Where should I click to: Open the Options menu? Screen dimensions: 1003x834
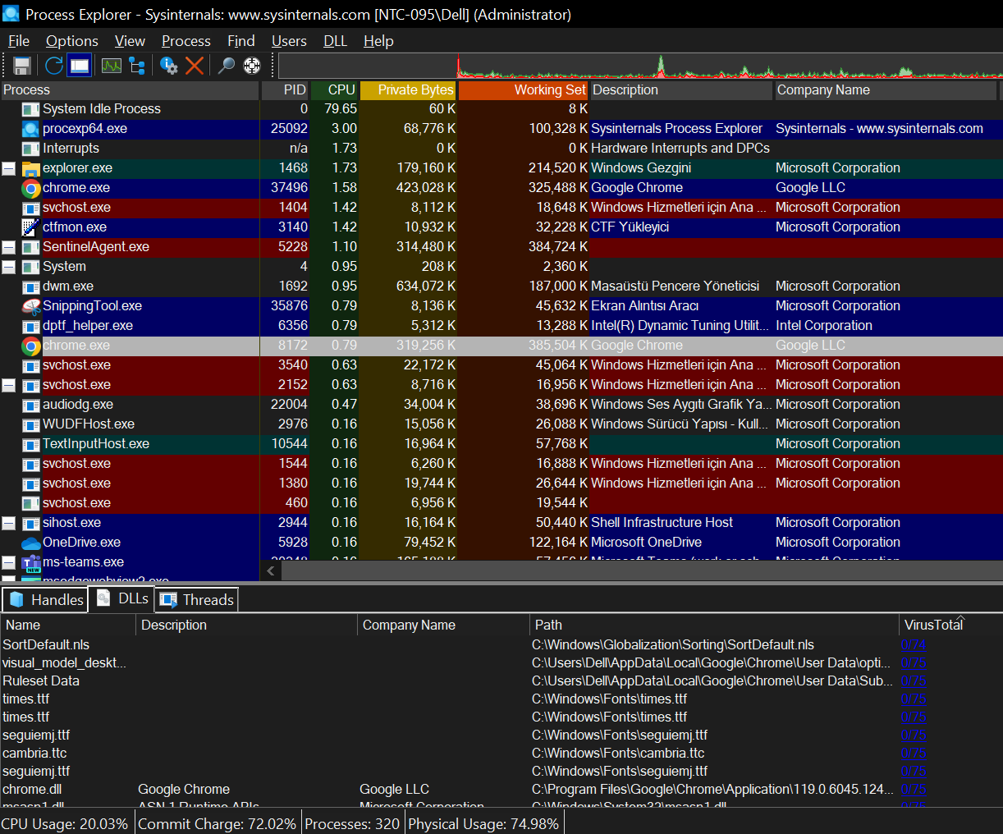pos(71,41)
